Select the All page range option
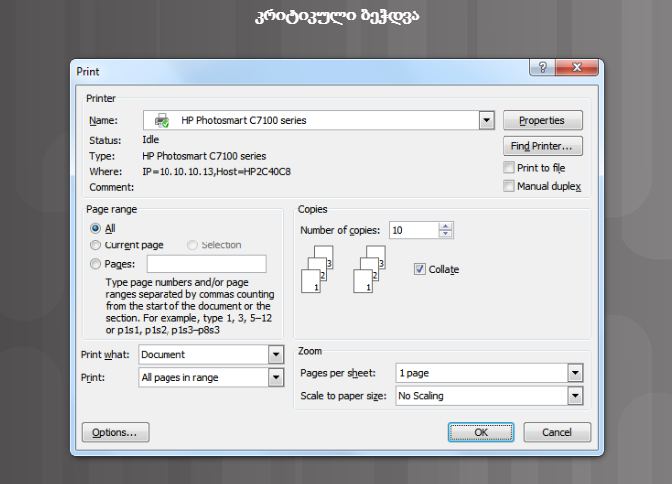 click(96, 228)
